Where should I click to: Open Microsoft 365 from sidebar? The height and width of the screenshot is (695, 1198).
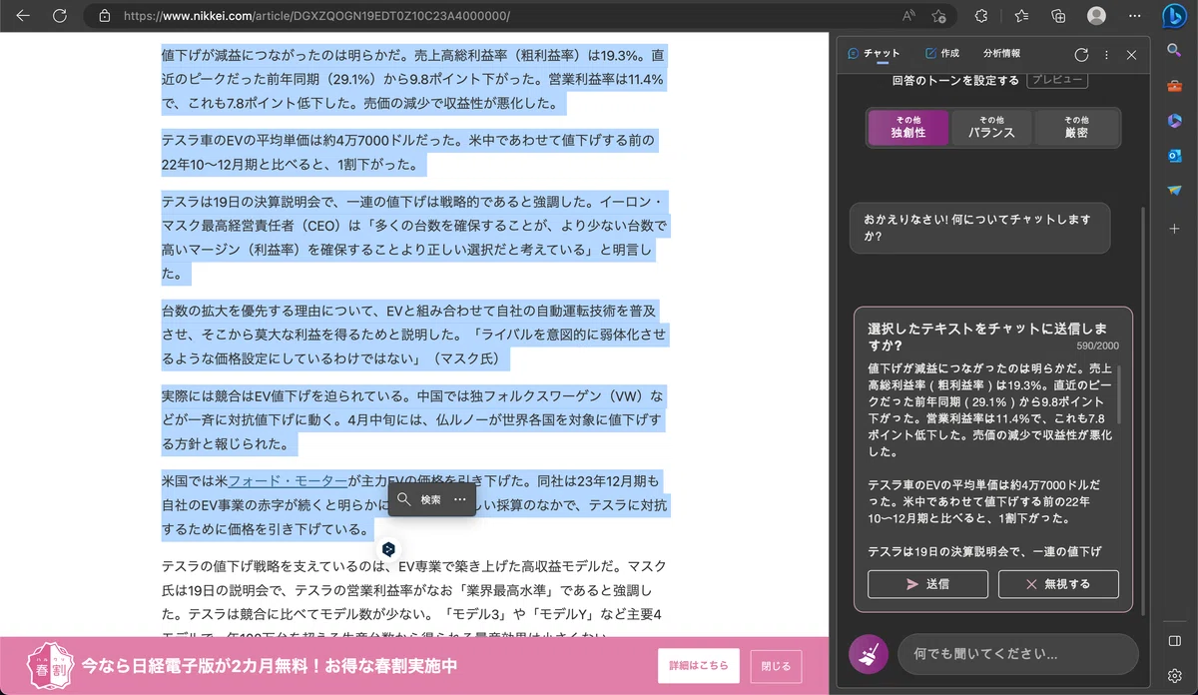coord(1174,121)
